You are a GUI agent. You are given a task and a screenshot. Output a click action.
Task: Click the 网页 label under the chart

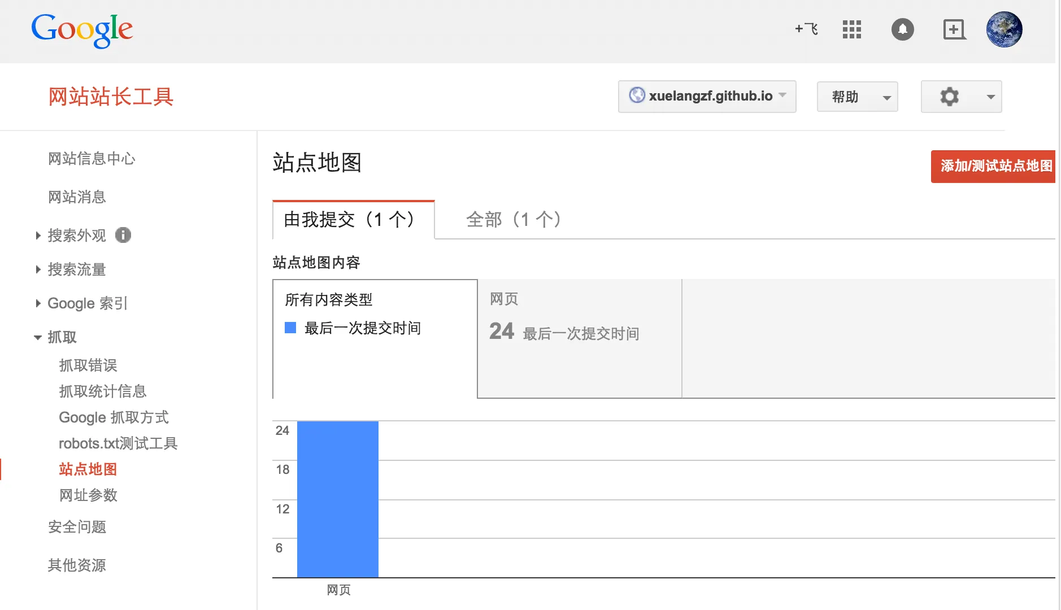pos(339,590)
